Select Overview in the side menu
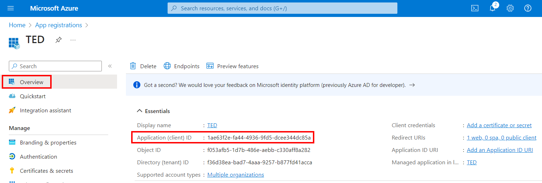The height and width of the screenshot is (183, 542). pos(59,82)
